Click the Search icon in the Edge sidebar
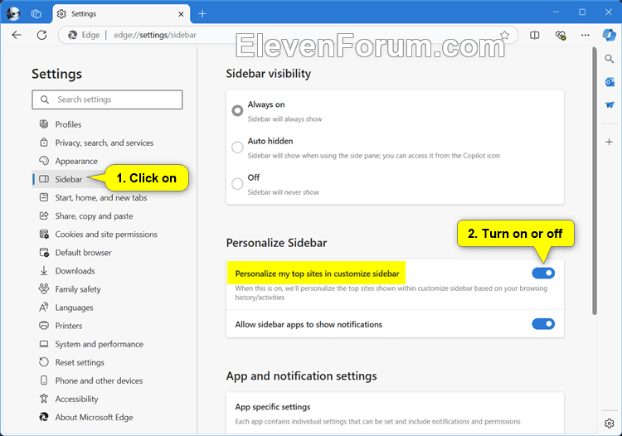Viewport: 622px width, 436px height. pyautogui.click(x=610, y=59)
